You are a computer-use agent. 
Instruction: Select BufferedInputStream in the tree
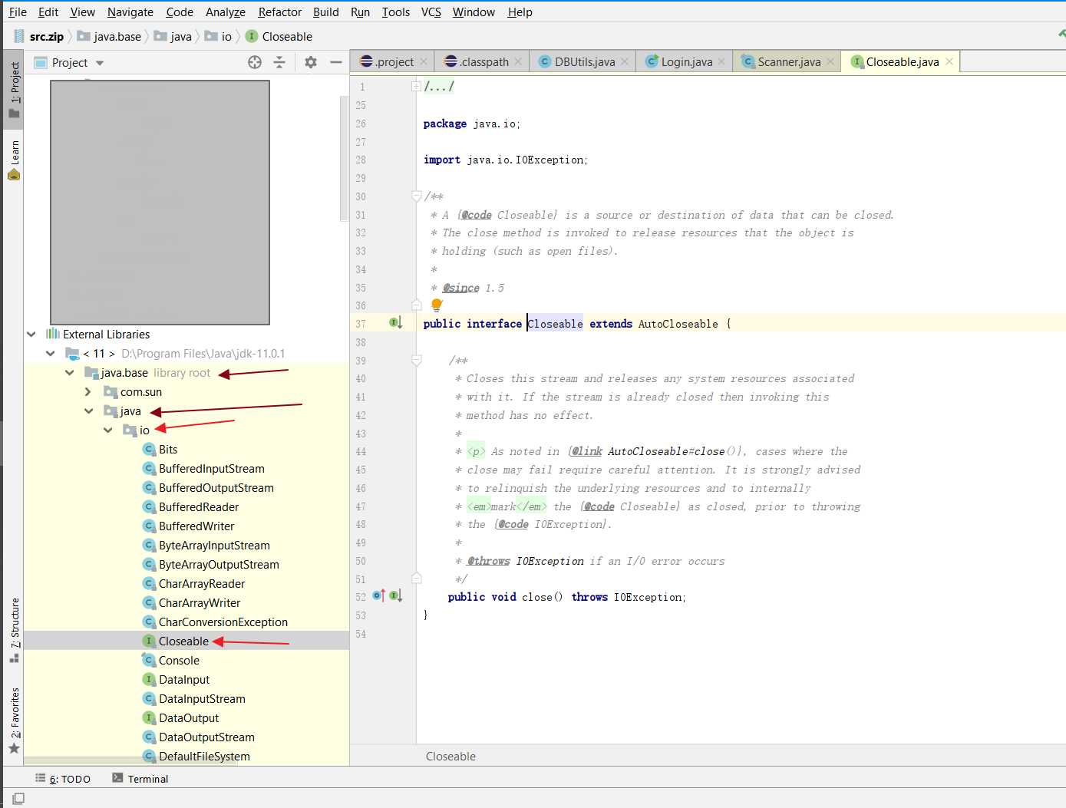tap(211, 468)
